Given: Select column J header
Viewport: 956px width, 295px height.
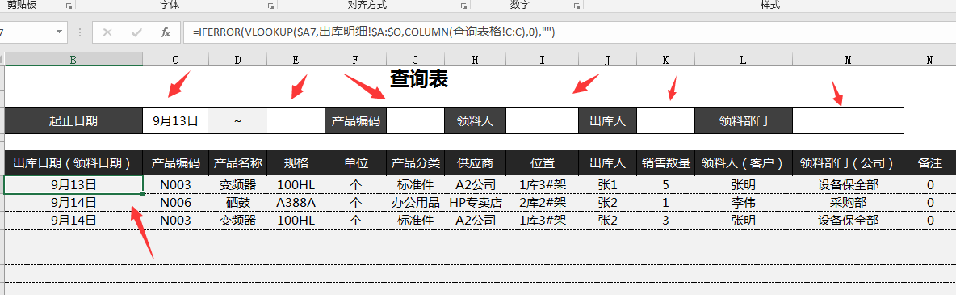Looking at the screenshot, I should click(607, 59).
